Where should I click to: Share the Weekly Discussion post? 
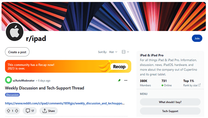click(48, 111)
